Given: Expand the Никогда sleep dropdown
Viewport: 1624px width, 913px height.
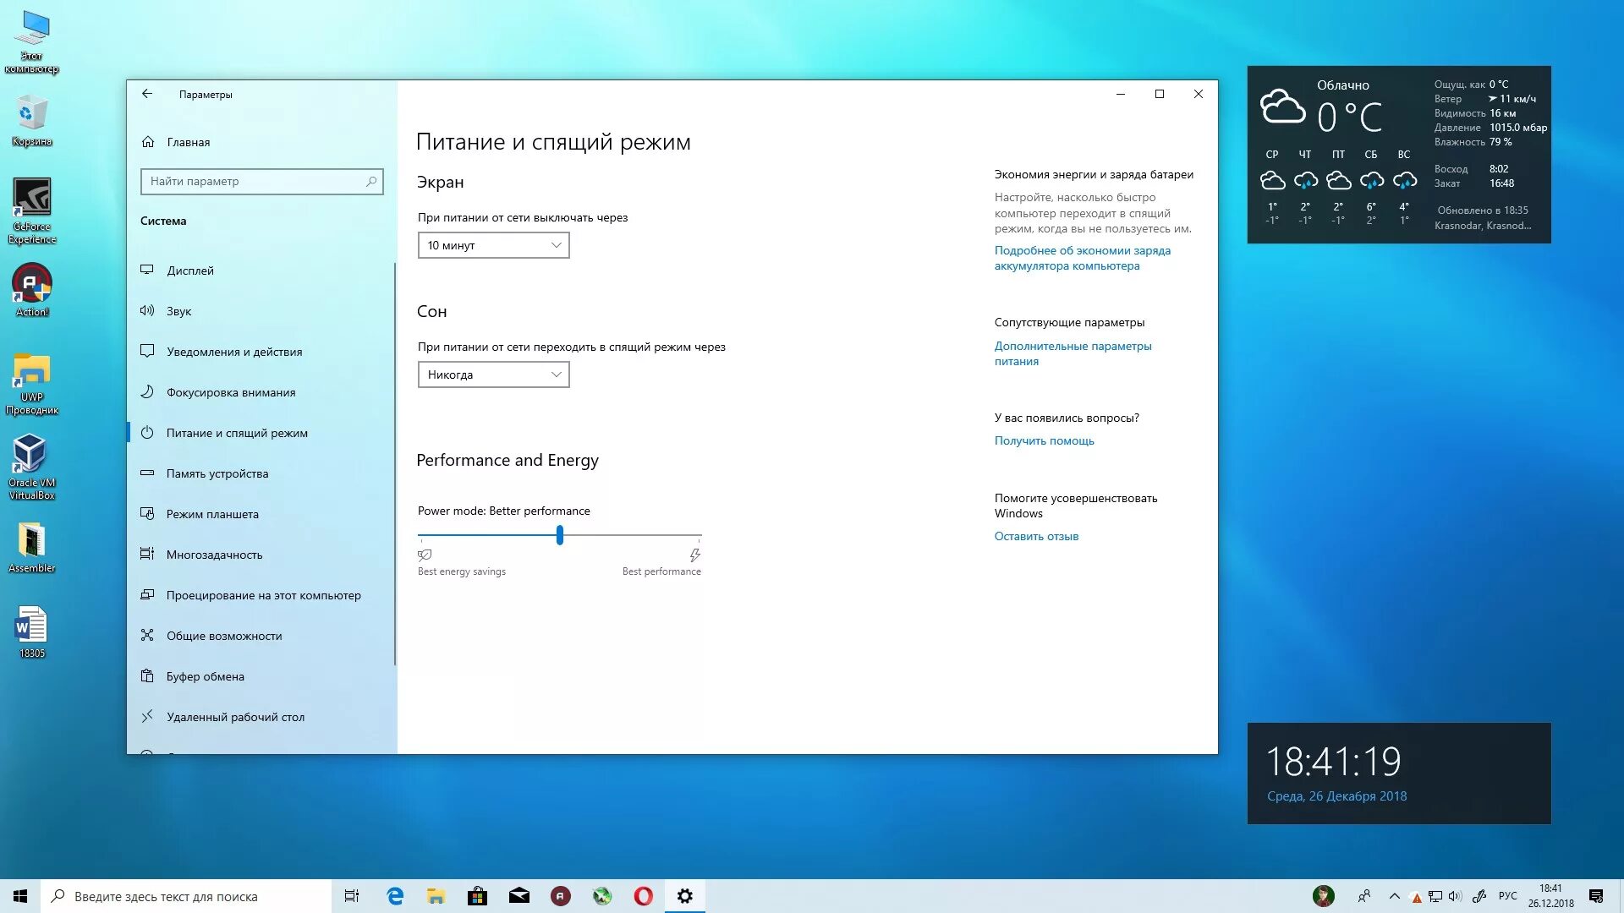Looking at the screenshot, I should coord(493,374).
